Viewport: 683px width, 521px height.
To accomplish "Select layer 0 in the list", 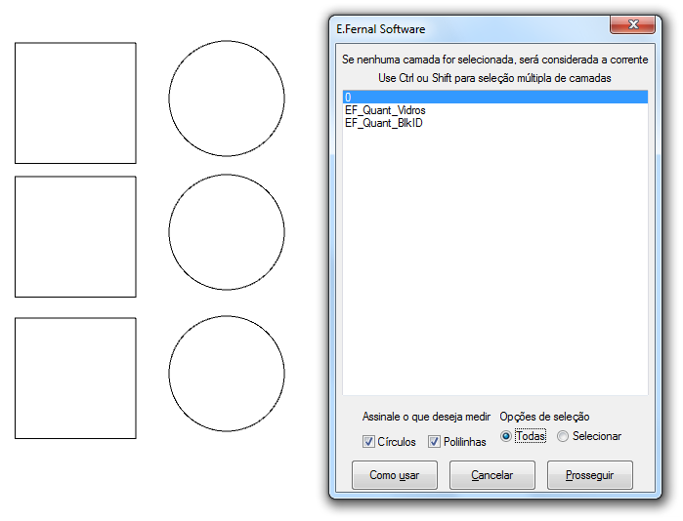I will (x=348, y=98).
